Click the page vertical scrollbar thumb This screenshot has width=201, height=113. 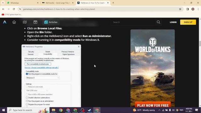(200, 44)
